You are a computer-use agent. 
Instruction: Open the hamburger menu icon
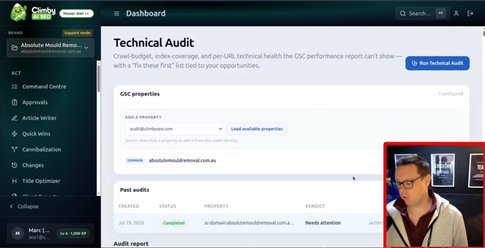tap(117, 14)
